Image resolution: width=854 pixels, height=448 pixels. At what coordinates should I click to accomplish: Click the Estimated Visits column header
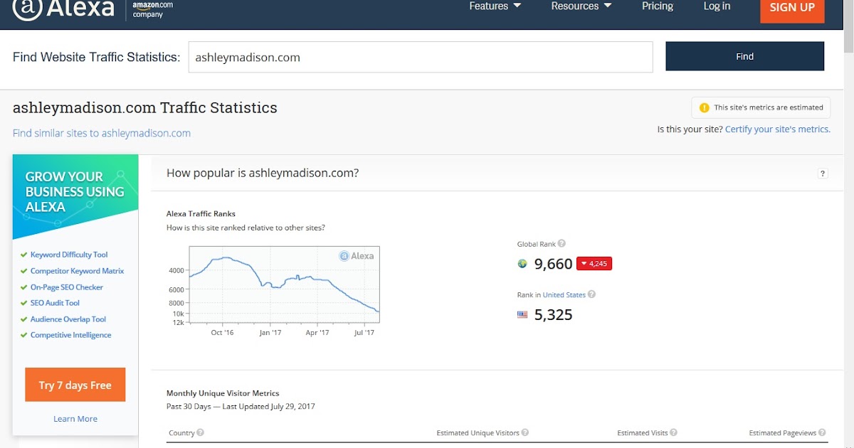coord(642,432)
